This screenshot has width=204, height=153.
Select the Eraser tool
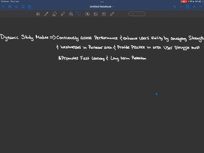pos(54,14)
